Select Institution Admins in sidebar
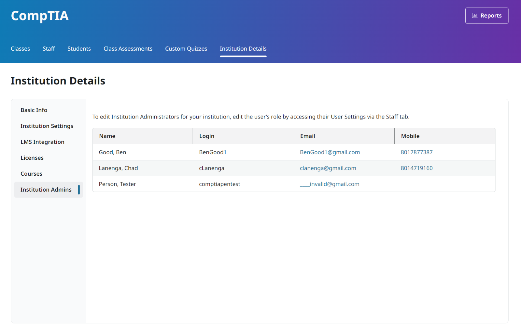The image size is (521, 327). pos(46,190)
